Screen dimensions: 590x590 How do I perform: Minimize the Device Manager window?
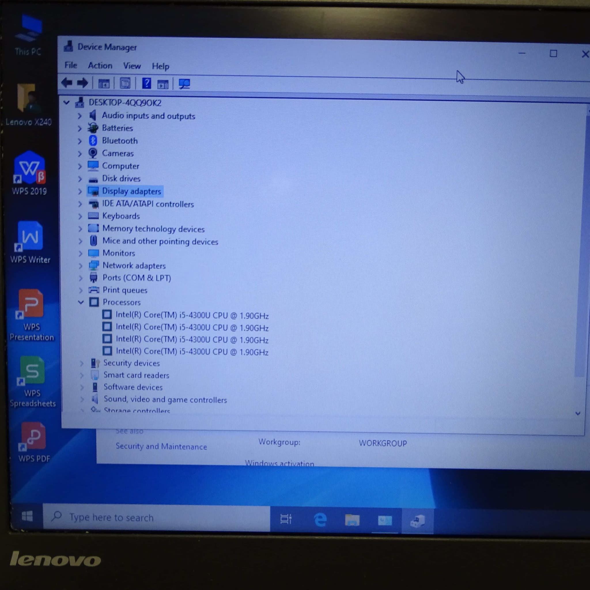tap(522, 53)
